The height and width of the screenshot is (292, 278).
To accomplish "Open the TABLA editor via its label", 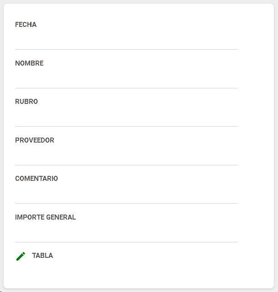I will [x=42, y=256].
